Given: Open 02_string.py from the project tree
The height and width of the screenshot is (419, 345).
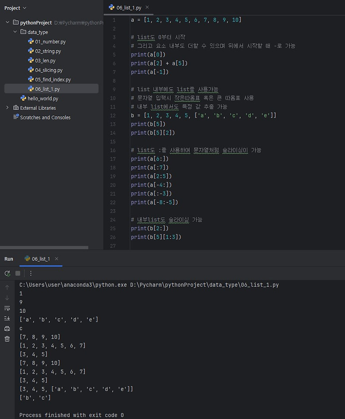Looking at the screenshot, I should coord(46,51).
